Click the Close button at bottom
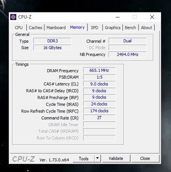 145,158
